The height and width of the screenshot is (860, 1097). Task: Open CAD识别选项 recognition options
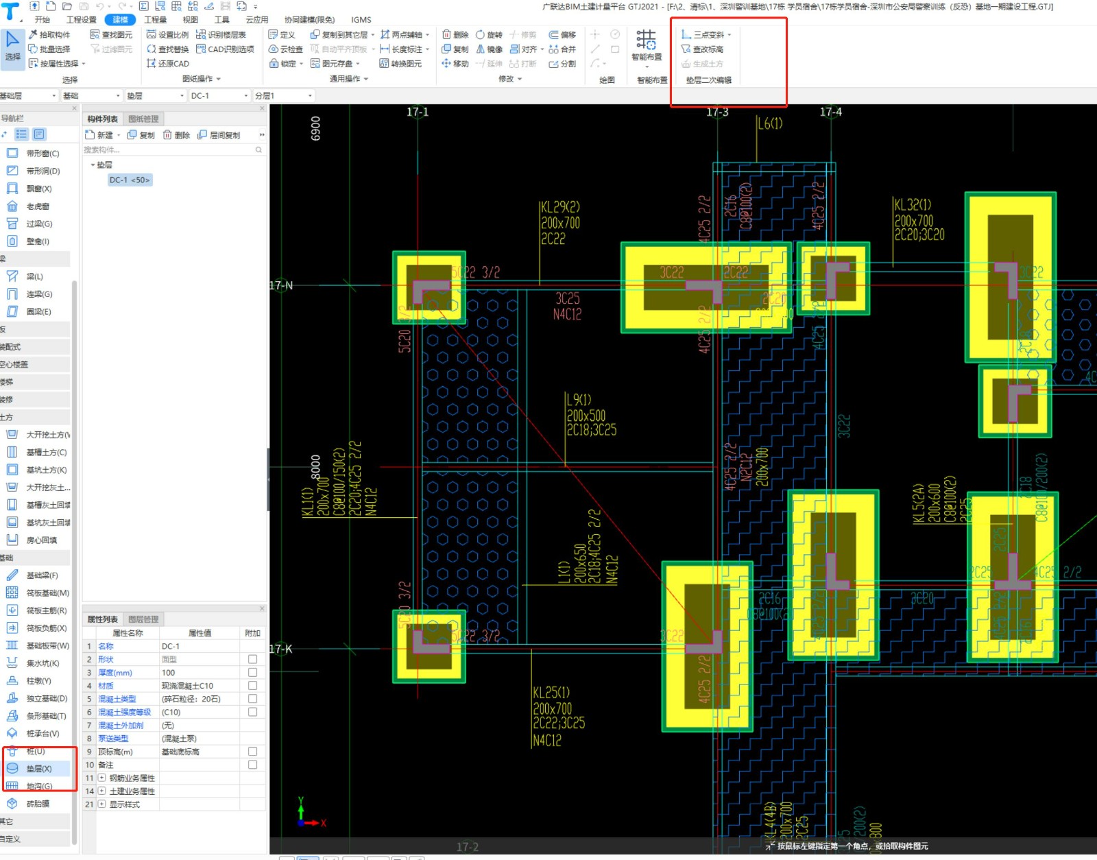click(225, 49)
